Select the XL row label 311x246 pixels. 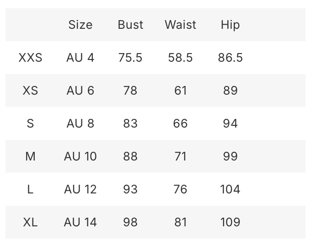[30, 222]
